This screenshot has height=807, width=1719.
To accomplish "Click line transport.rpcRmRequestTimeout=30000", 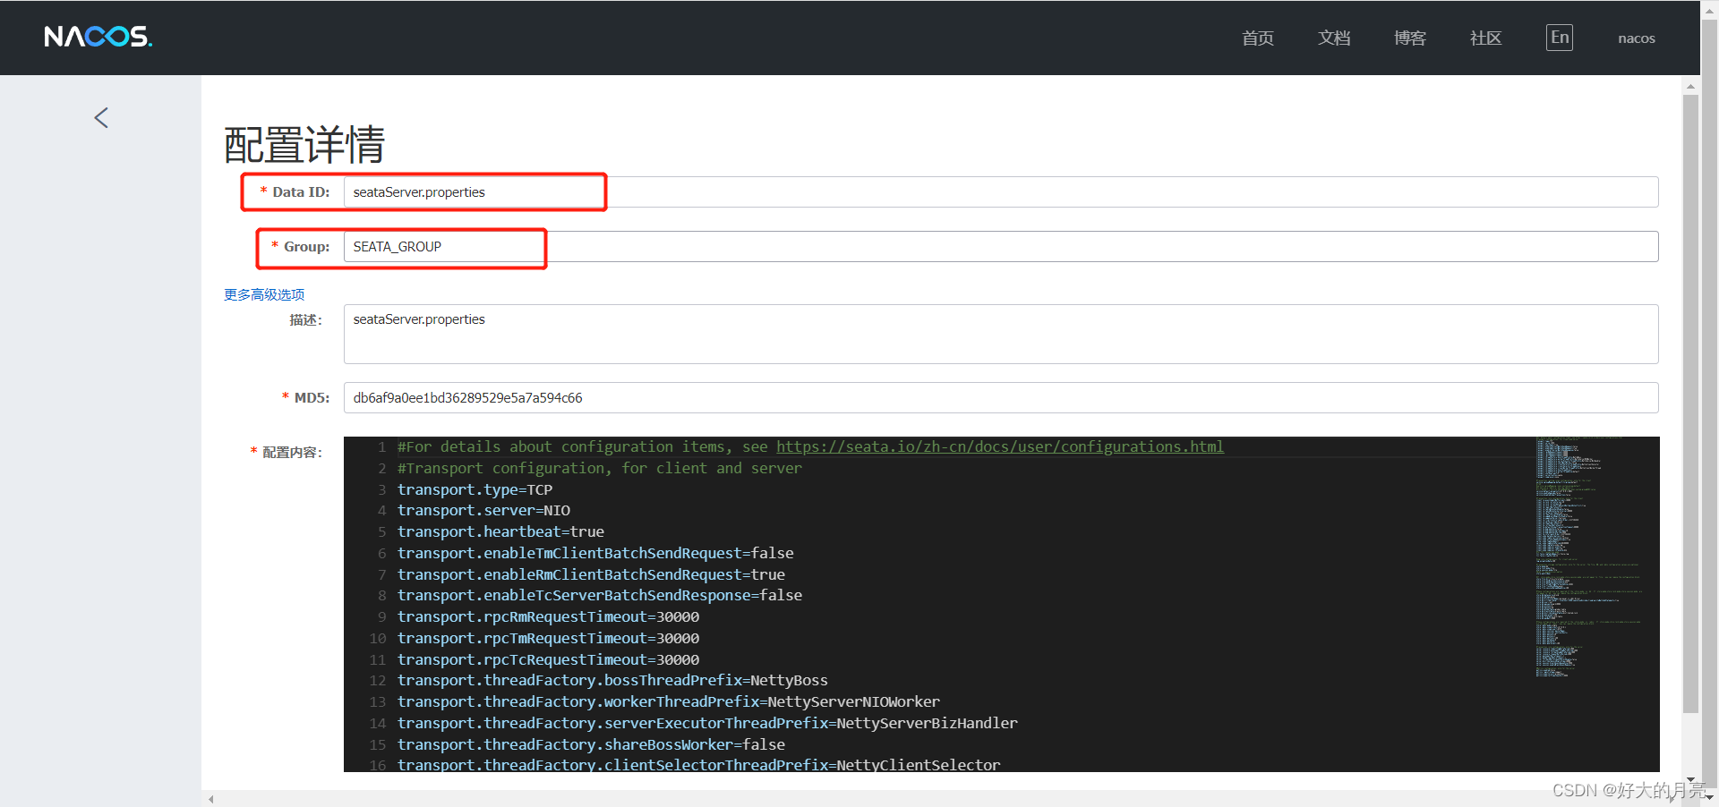I will [548, 617].
